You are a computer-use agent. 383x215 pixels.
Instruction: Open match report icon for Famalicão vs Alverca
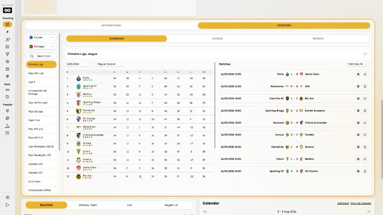pos(365,147)
